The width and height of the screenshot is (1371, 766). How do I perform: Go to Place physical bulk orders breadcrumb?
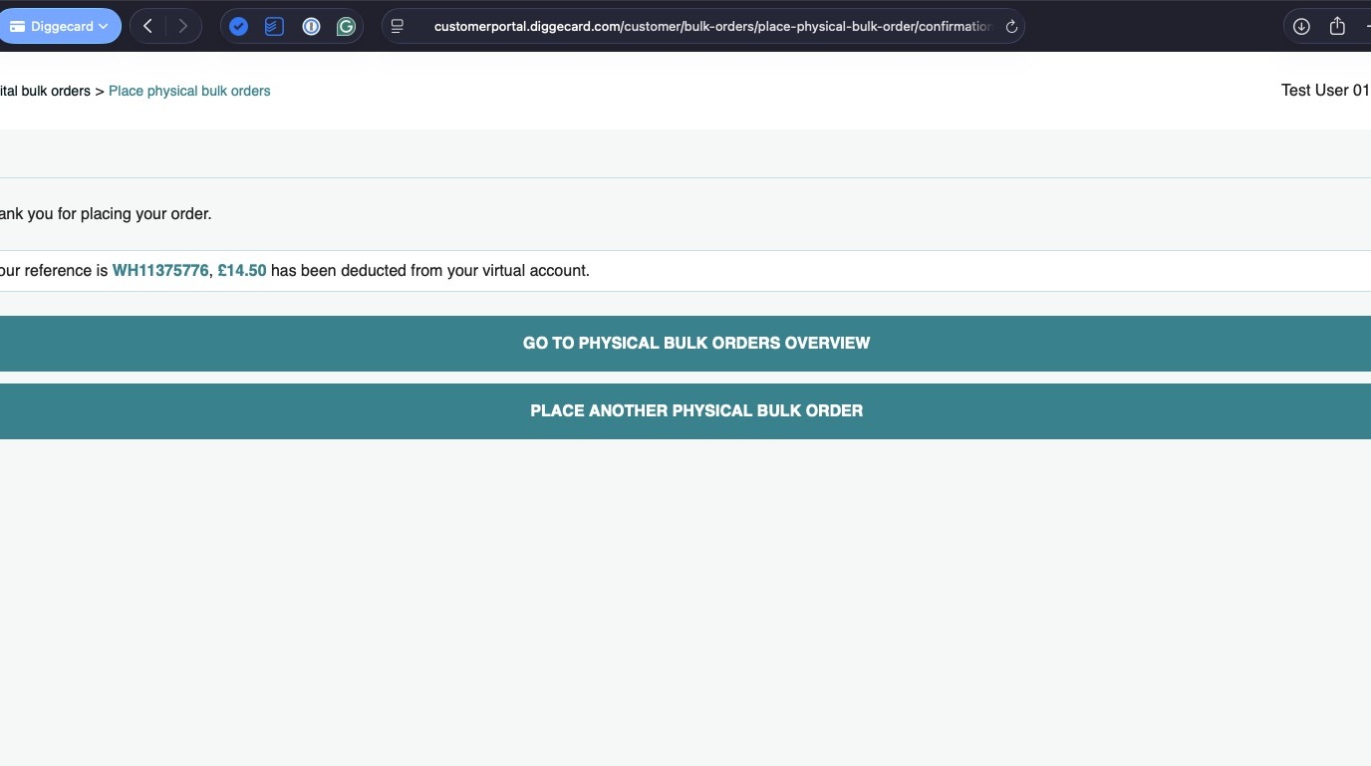pos(189,91)
